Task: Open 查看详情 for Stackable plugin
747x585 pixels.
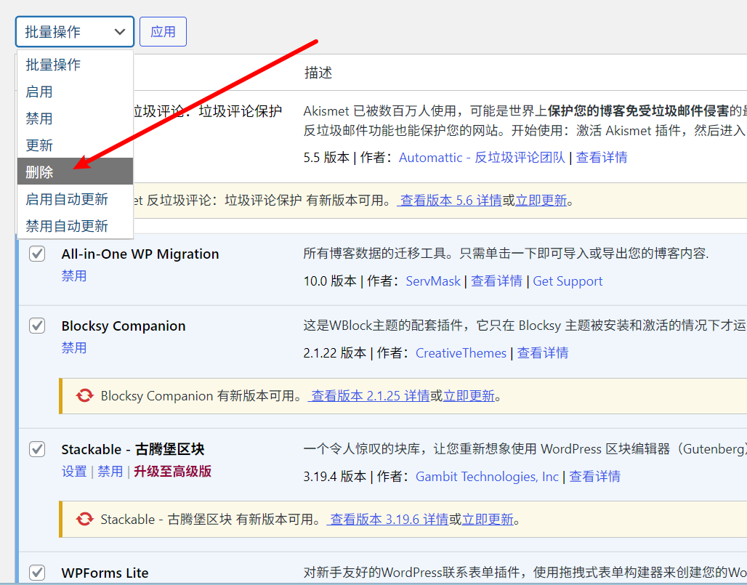Action: 594,477
